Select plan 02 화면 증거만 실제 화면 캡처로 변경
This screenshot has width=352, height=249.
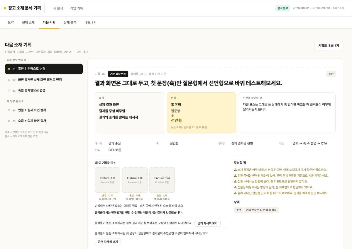coord(44,80)
